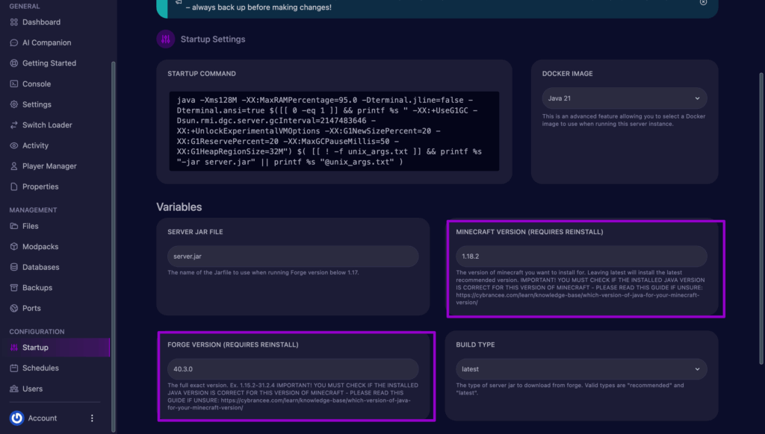Open the Account three-dot menu
765x434 pixels.
[93, 418]
